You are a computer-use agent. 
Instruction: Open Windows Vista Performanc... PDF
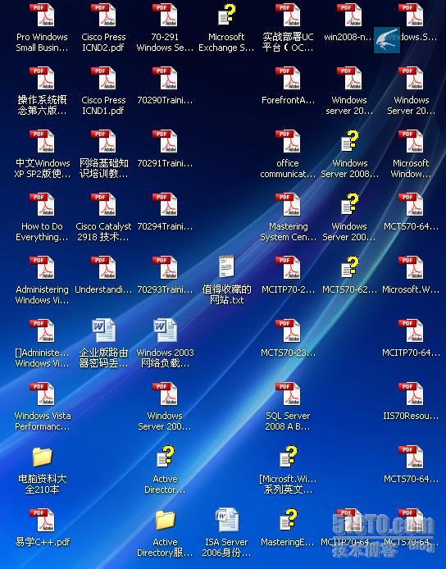coord(42,394)
